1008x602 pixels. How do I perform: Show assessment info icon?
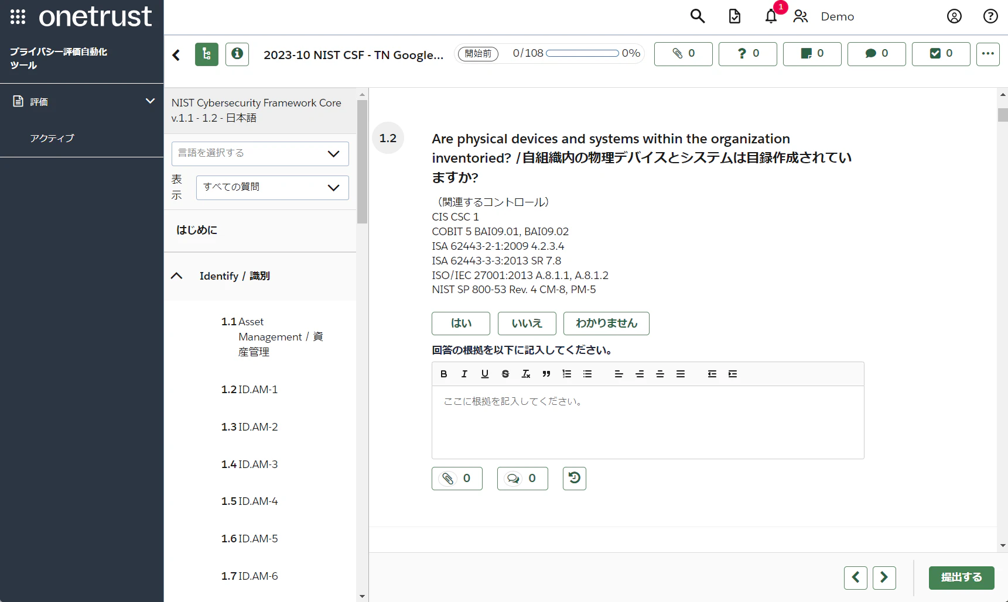[x=237, y=54]
